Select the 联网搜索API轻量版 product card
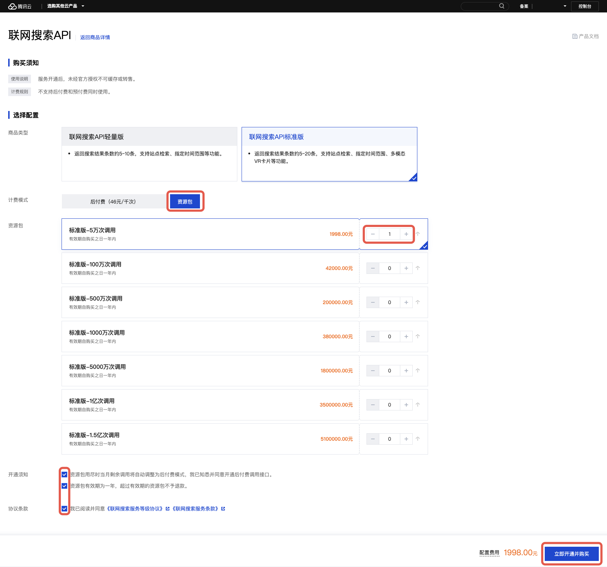This screenshot has height=567, width=607. [x=149, y=154]
